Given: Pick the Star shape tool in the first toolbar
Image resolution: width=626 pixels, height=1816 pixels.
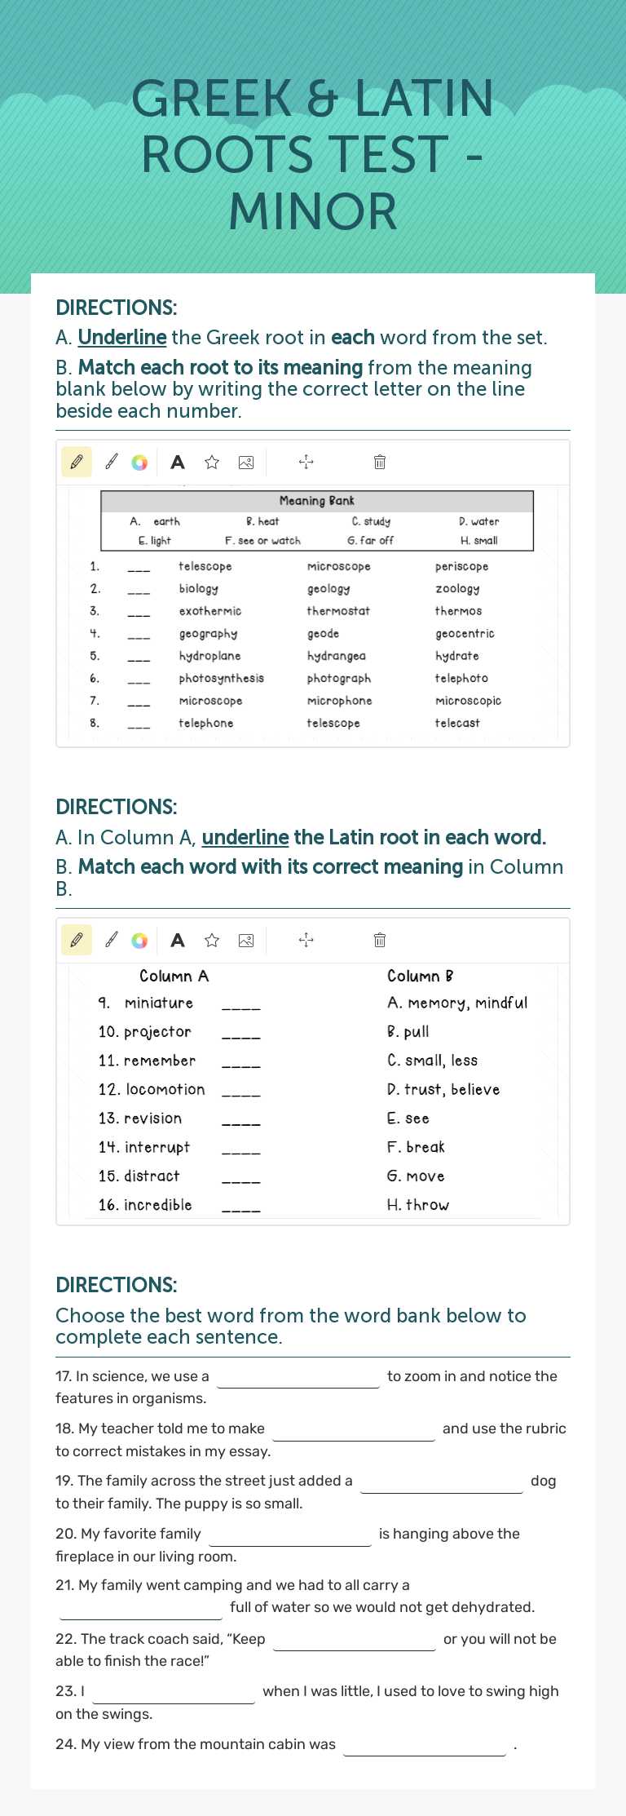Looking at the screenshot, I should click(211, 462).
